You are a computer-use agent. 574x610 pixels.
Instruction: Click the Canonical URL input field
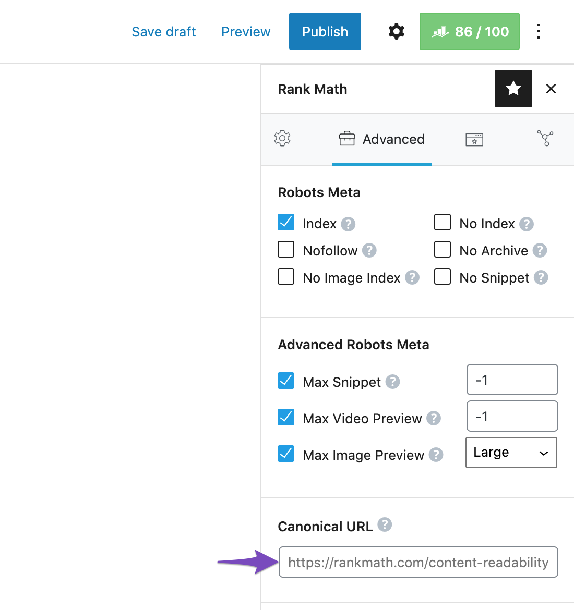(418, 562)
